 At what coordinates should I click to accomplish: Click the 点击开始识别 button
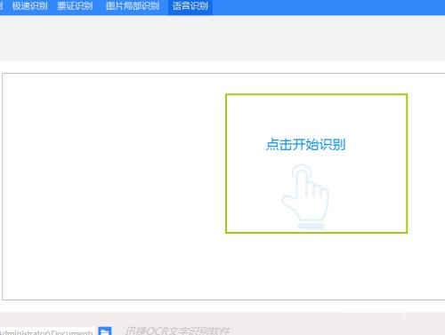[305, 145]
